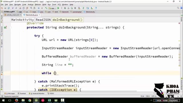Open the Build menu
Image resolution: width=183 pixels, height=103 pixels.
(x=44, y=5)
